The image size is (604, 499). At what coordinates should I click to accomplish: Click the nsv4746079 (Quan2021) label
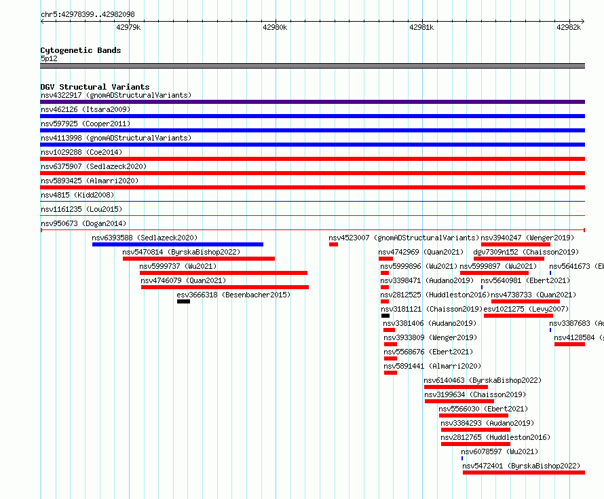coord(183,280)
